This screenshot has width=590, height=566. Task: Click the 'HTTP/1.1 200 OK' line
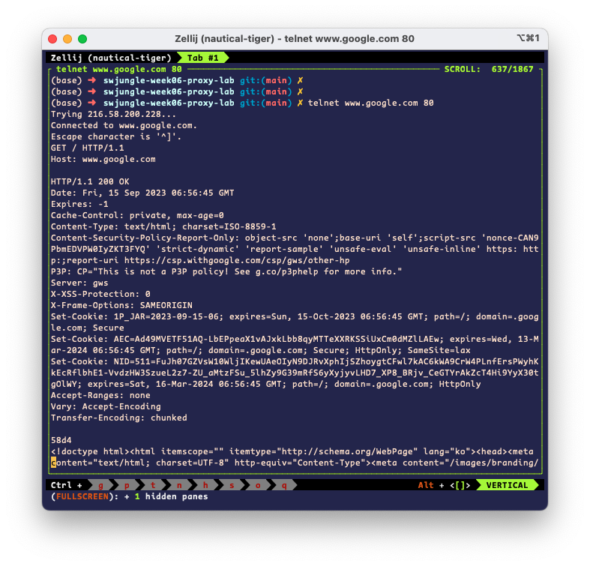point(90,181)
